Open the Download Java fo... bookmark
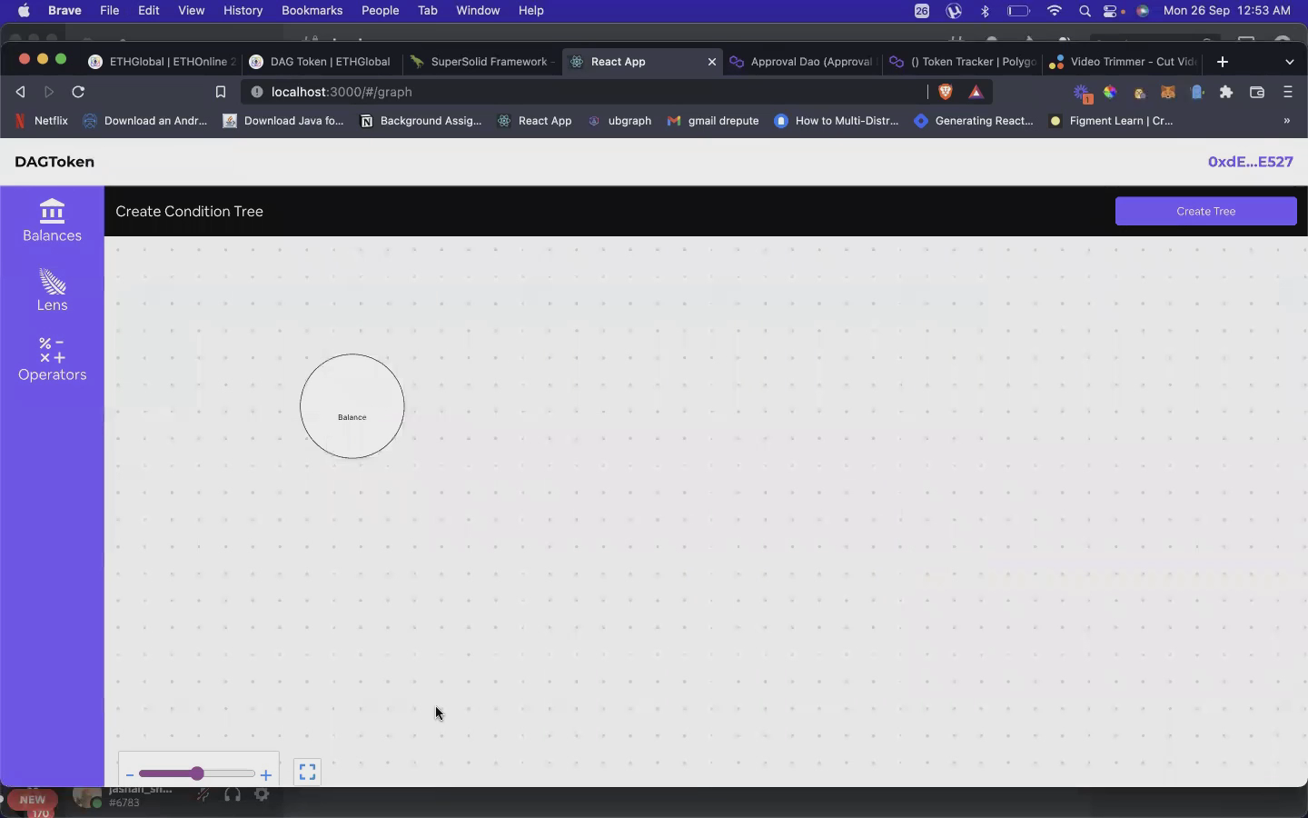Image resolution: width=1308 pixels, height=818 pixels. click(283, 121)
